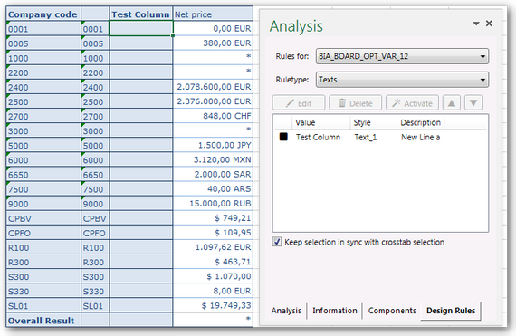
Task: Select the net price cell $ 749,21
Action: (213, 218)
